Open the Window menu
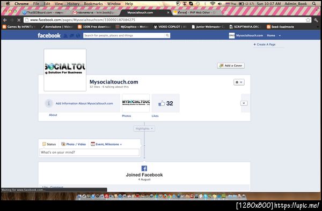 114,4
